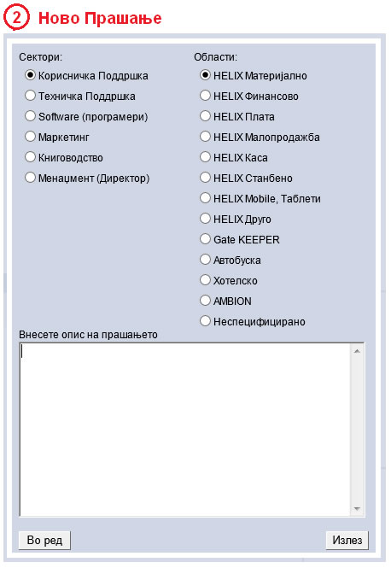Select HELIX Каса option

pyautogui.click(x=205, y=157)
